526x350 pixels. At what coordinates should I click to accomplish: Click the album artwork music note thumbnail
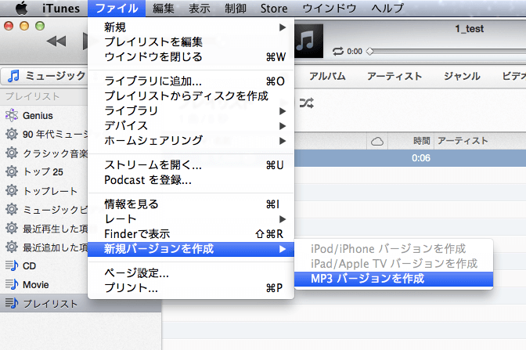click(x=309, y=41)
